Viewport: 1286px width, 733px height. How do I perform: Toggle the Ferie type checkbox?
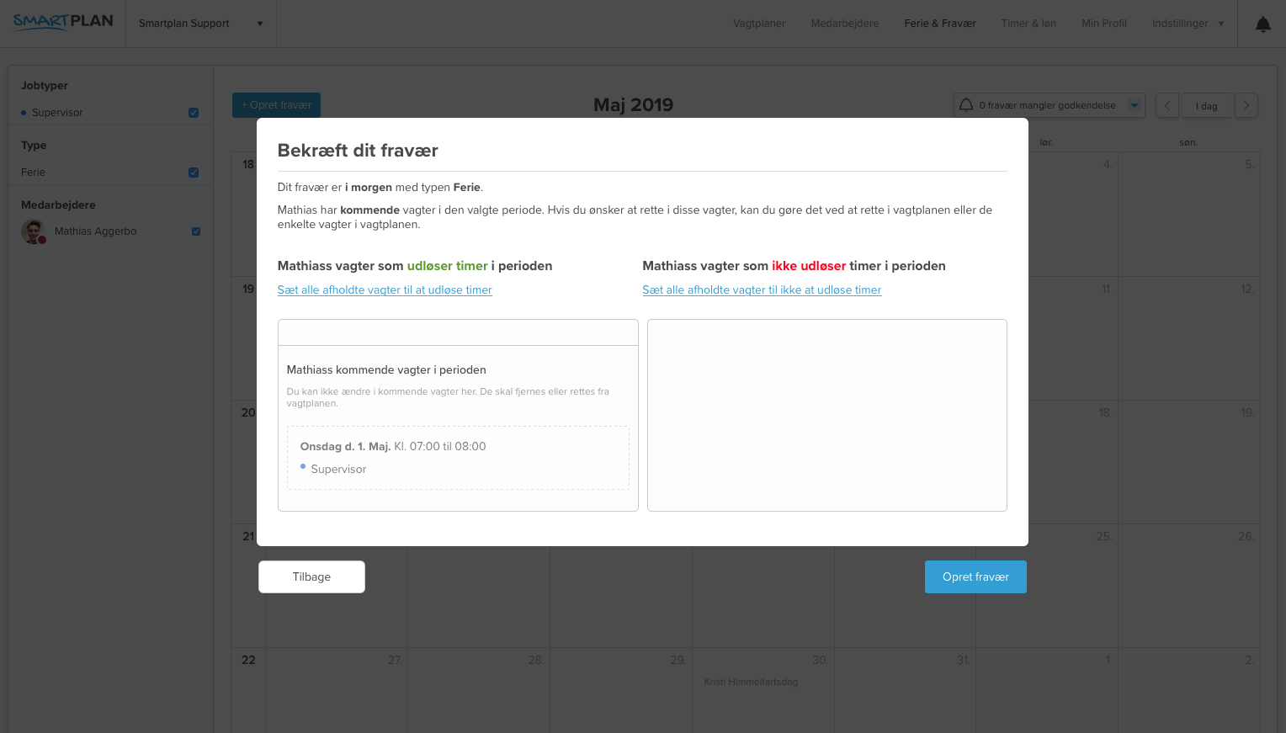tap(194, 173)
